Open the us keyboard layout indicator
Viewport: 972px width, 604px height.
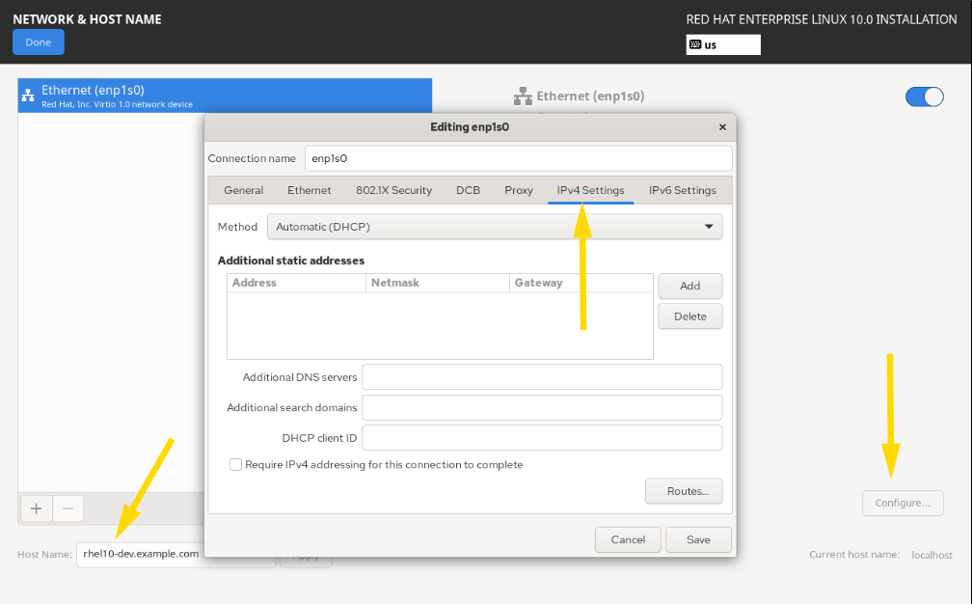pos(723,44)
